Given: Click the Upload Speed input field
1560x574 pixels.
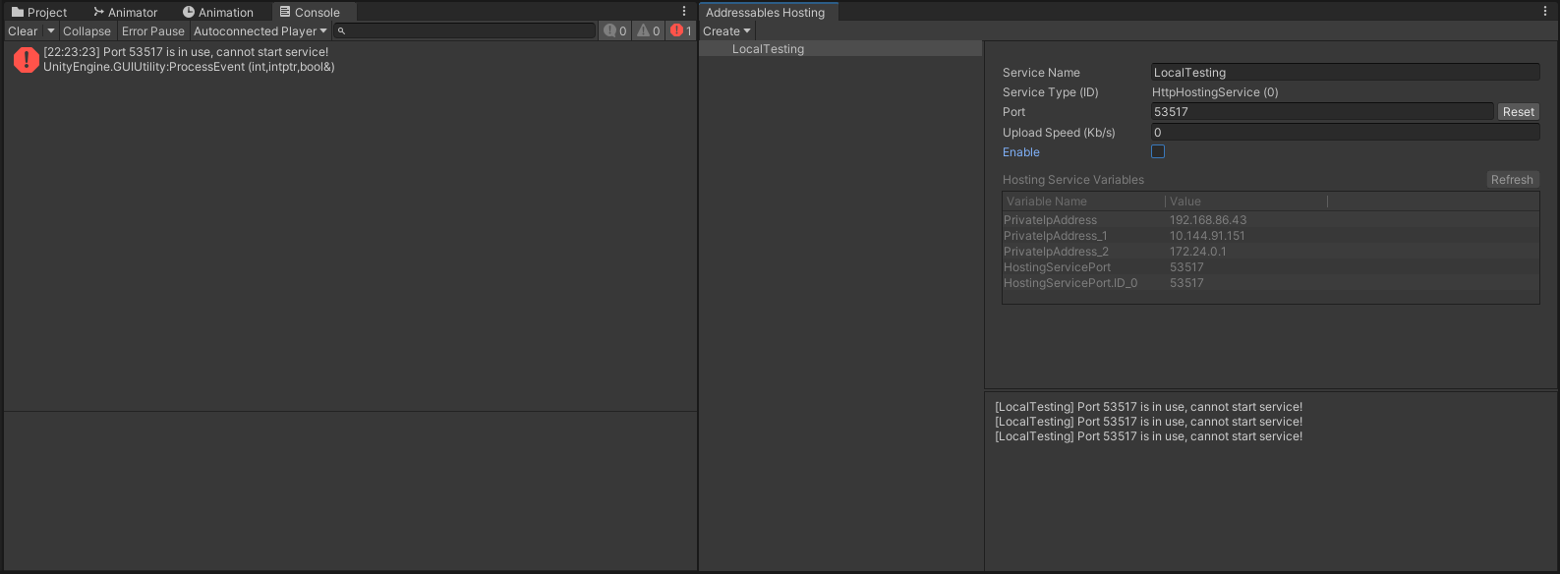Looking at the screenshot, I should pyautogui.click(x=1345, y=132).
